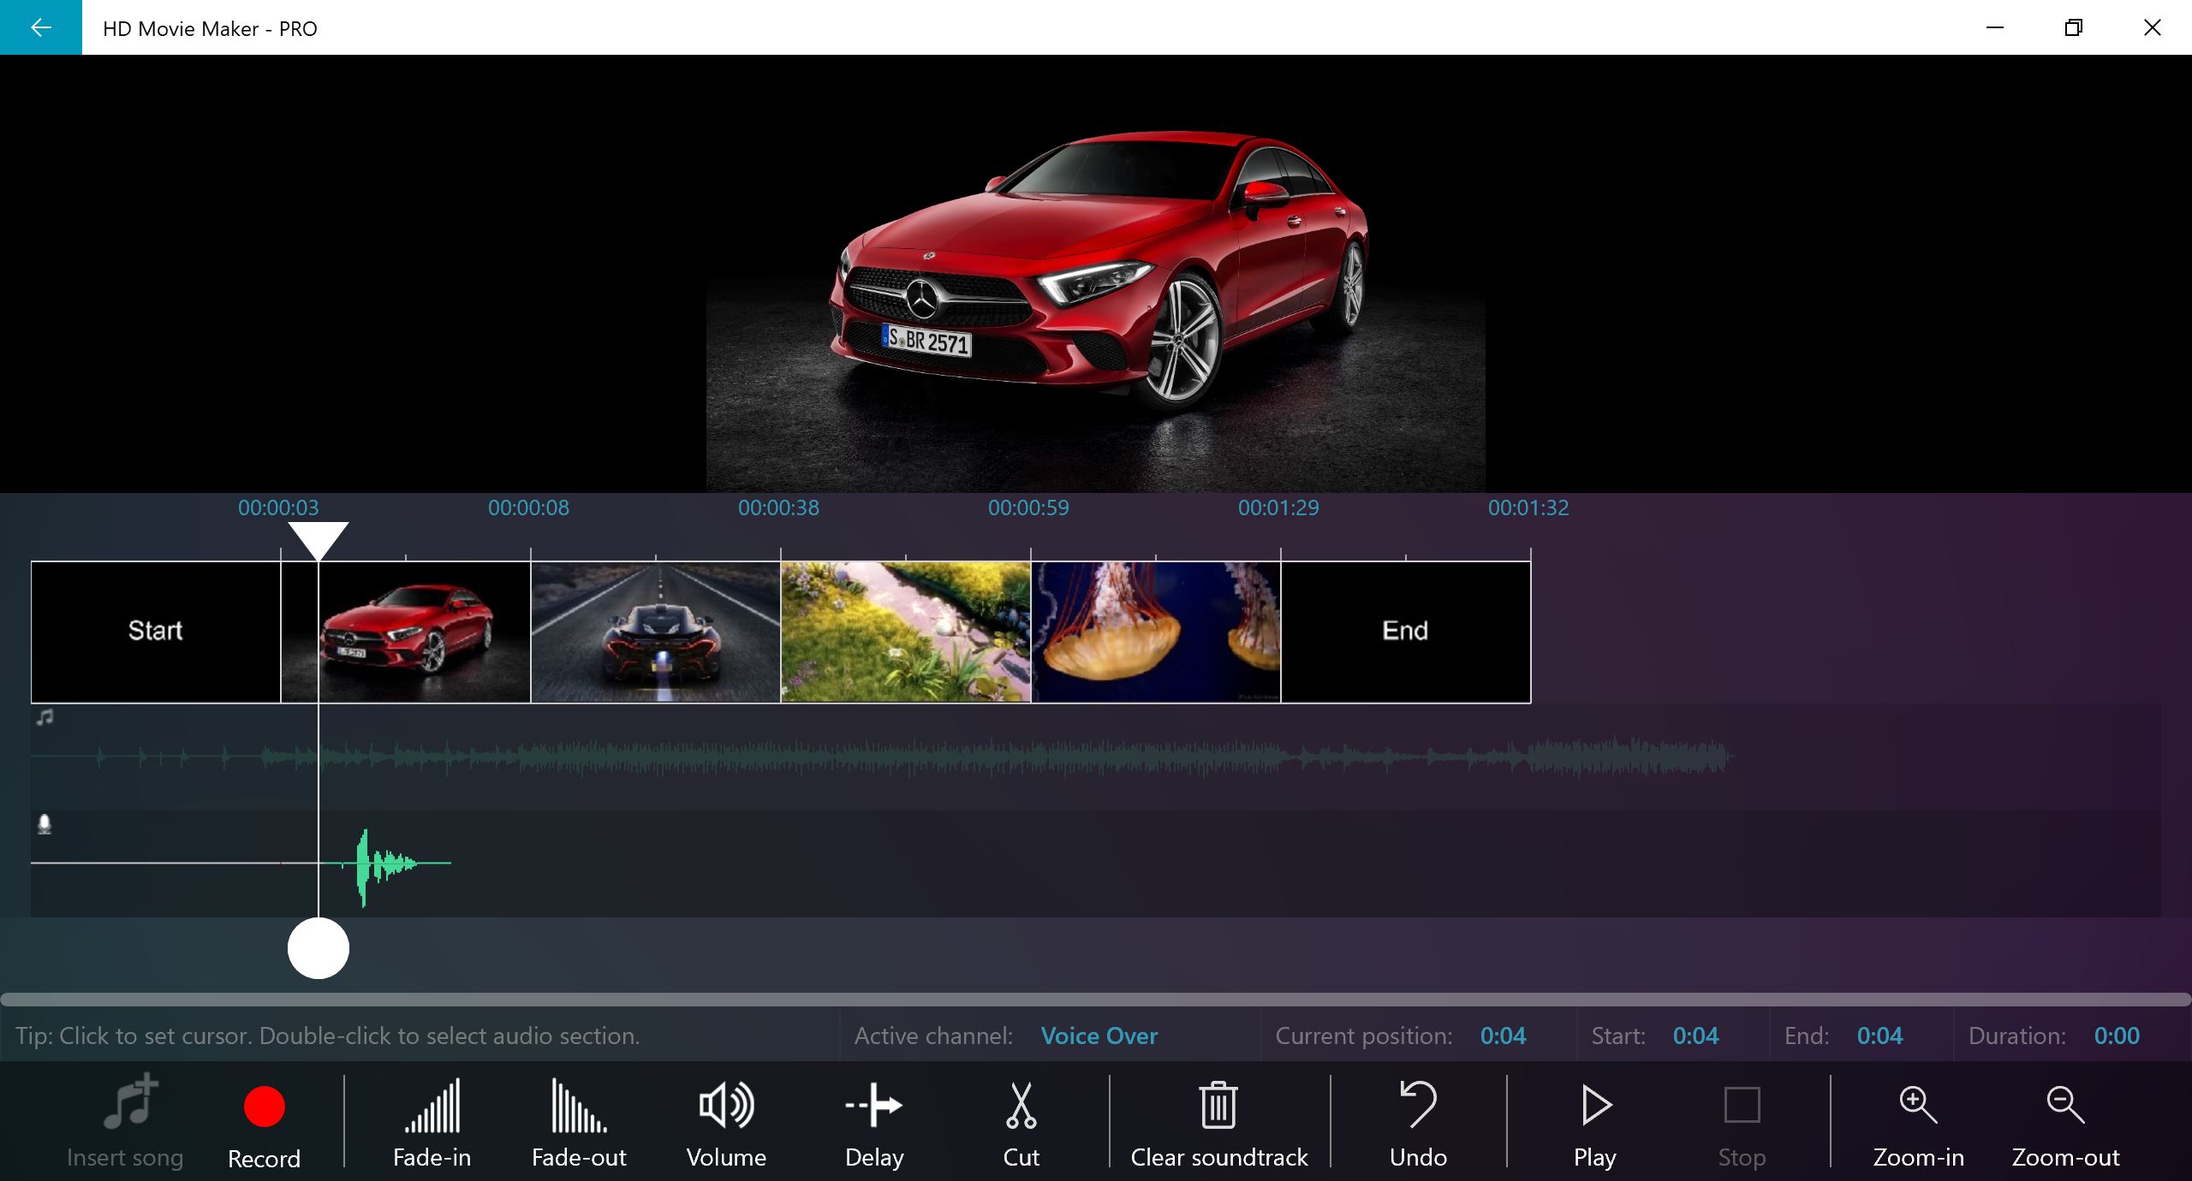
Task: Click the horizontal timeline scrollbar
Action: [x=1096, y=1000]
